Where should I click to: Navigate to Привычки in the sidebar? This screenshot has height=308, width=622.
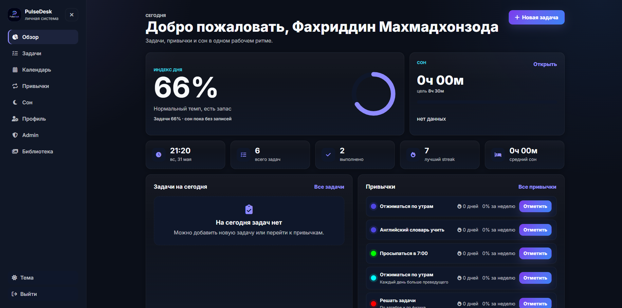tap(43, 86)
